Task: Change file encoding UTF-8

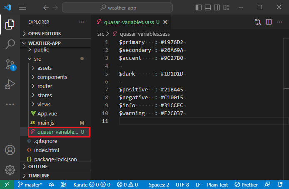Action: (182, 184)
